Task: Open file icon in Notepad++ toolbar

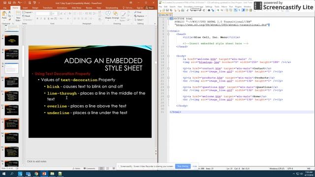Action: (163, 10)
